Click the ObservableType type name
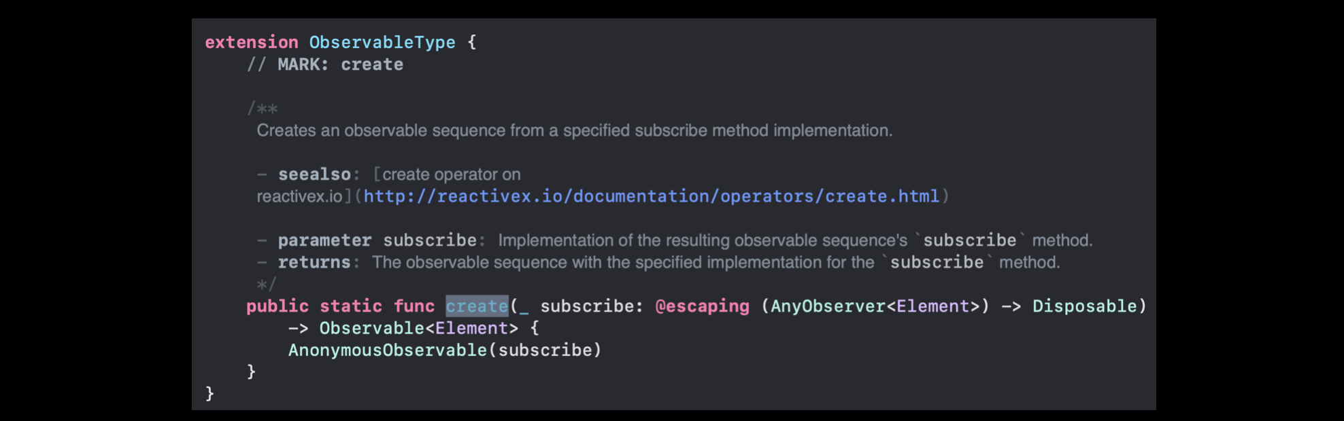The image size is (1344, 421). pyautogui.click(x=382, y=42)
